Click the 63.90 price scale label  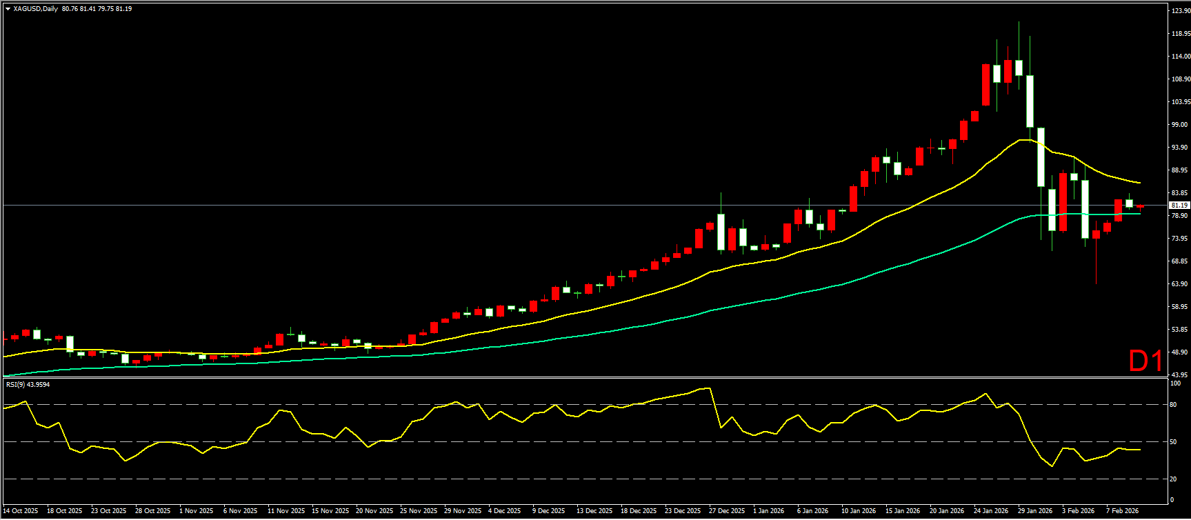1180,284
